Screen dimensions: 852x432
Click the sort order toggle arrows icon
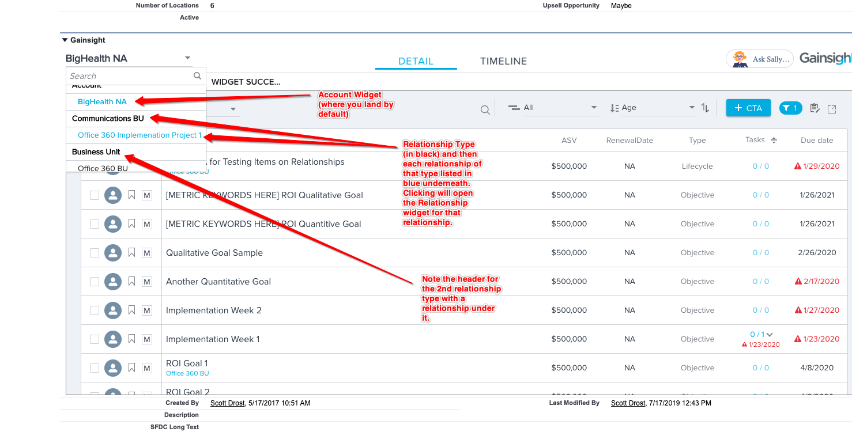(x=705, y=108)
